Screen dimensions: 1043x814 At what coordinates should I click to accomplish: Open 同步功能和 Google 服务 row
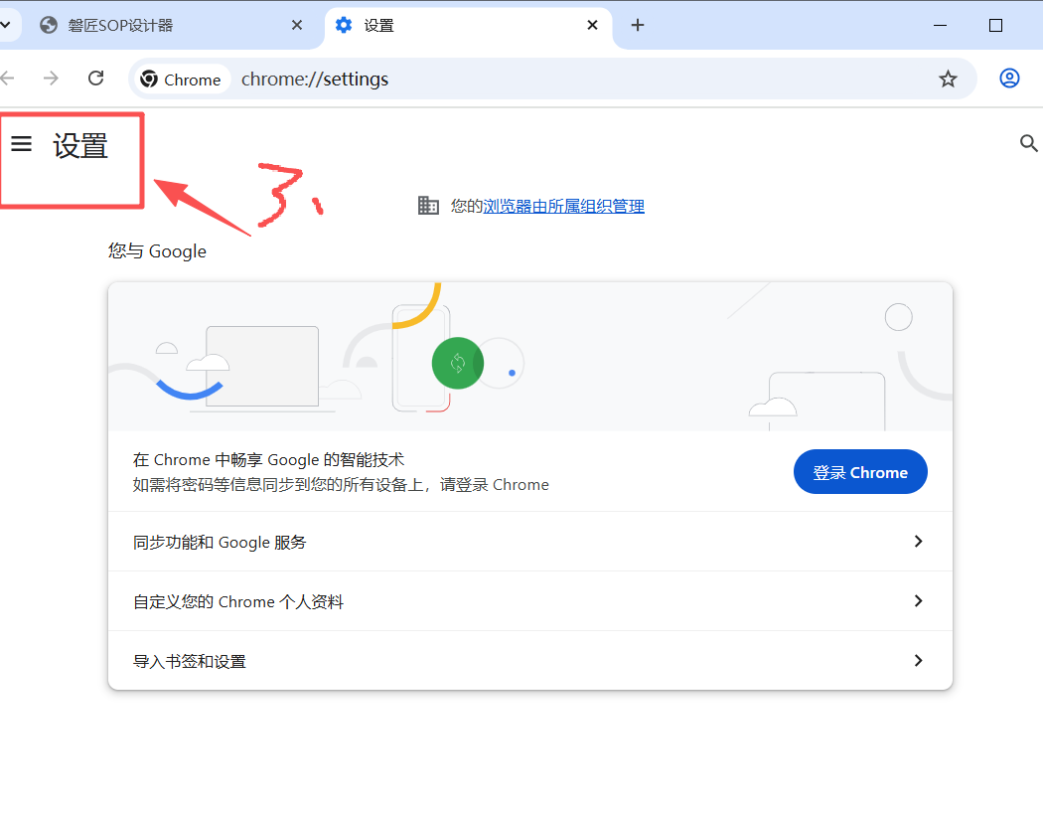530,542
